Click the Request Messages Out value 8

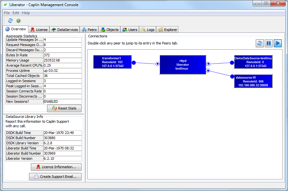click(63, 45)
